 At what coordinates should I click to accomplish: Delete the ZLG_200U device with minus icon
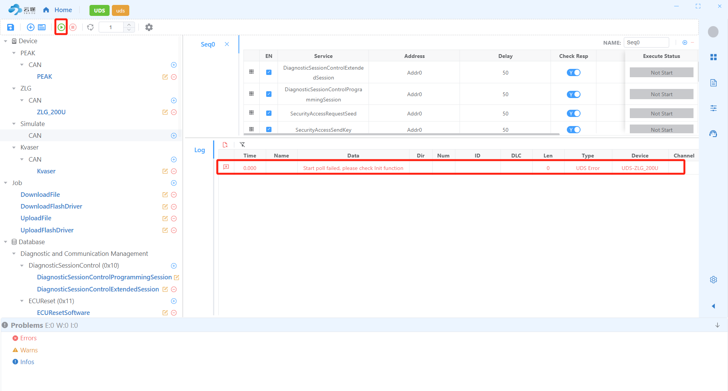174,112
